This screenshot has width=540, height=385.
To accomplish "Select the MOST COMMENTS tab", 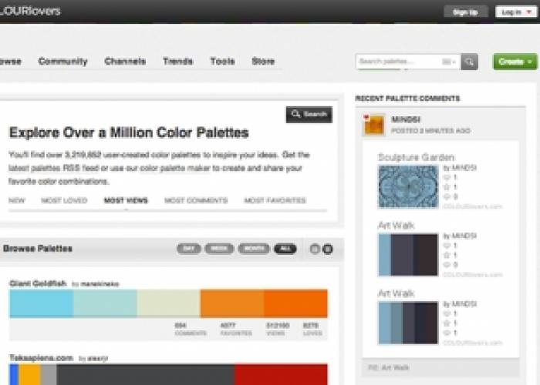I will coord(196,200).
